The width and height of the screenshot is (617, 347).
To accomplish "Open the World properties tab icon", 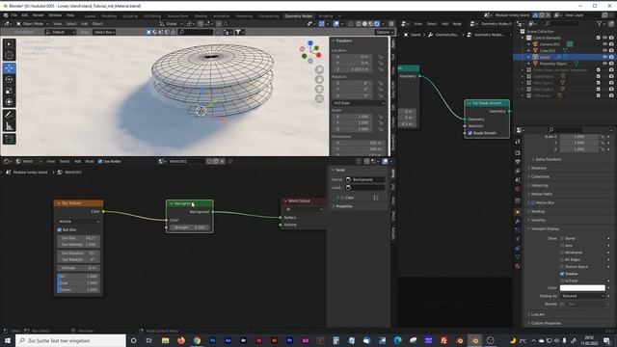I will 518,189.
